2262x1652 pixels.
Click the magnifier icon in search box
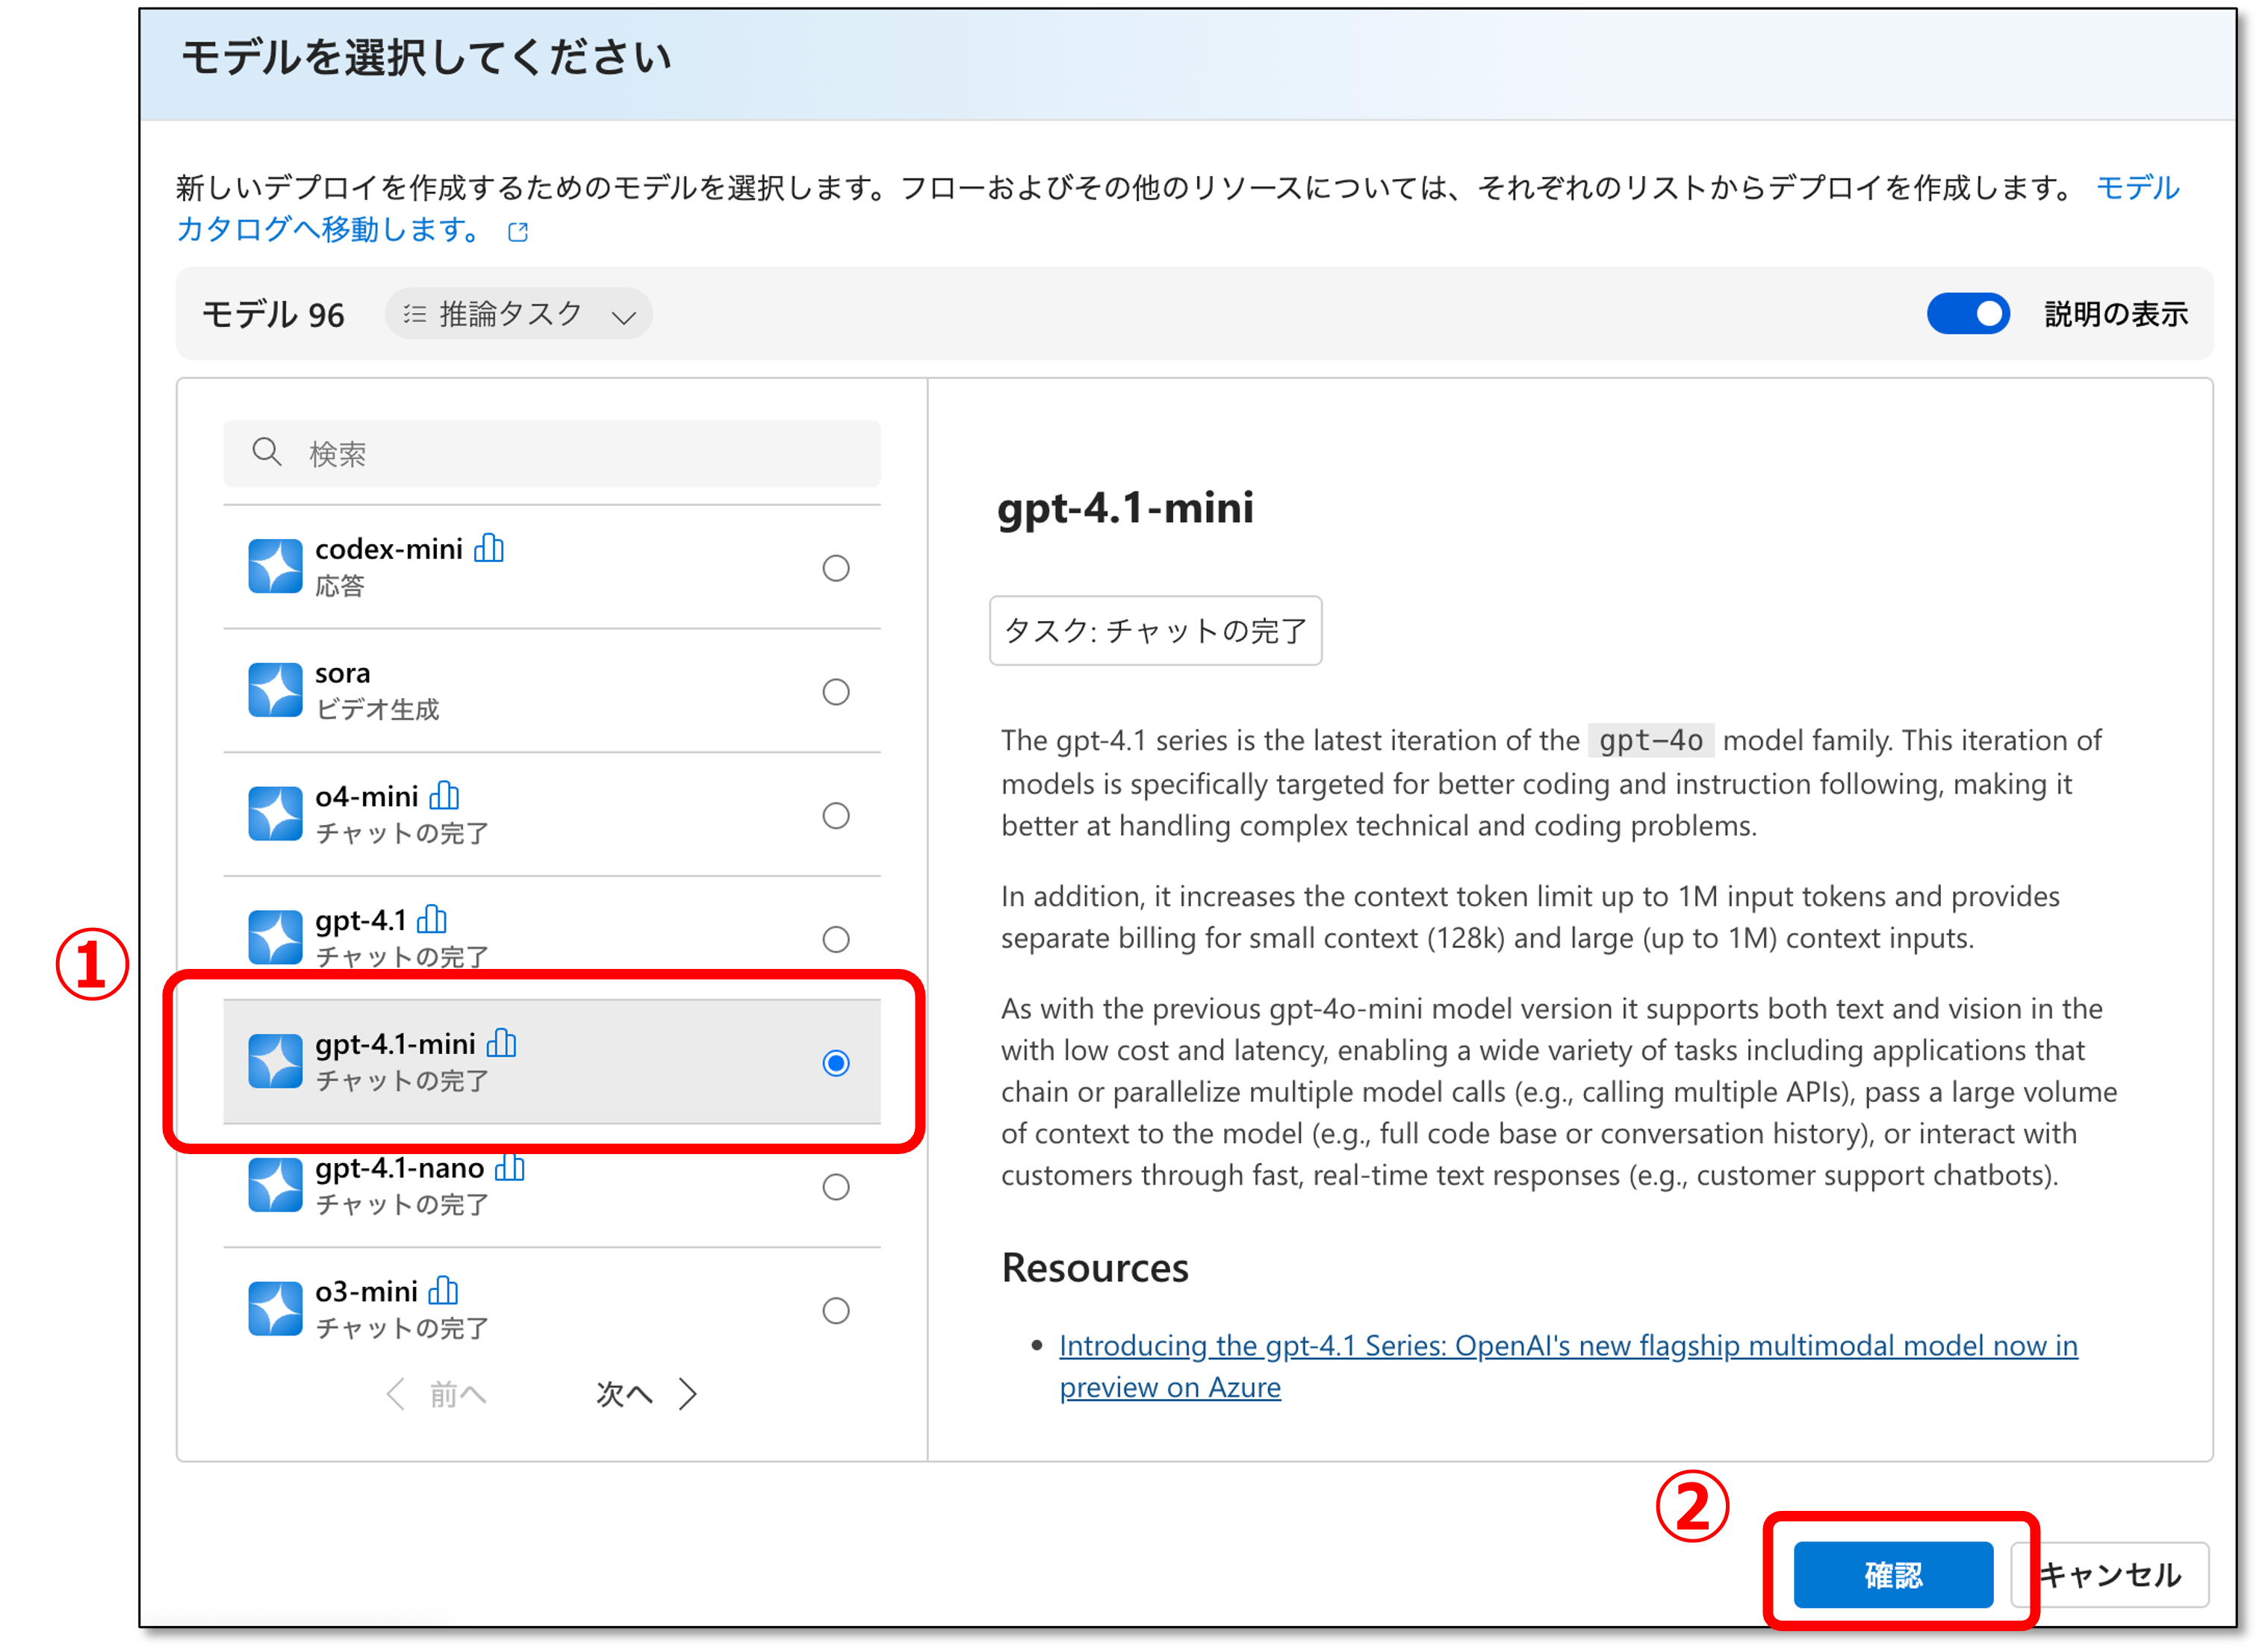[266, 452]
